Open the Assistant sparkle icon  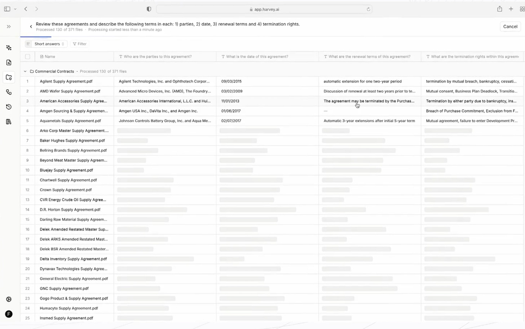click(9, 48)
